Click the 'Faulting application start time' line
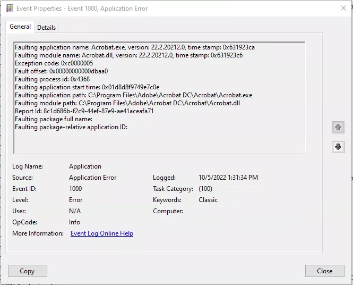This screenshot has width=353, height=285. [87, 87]
